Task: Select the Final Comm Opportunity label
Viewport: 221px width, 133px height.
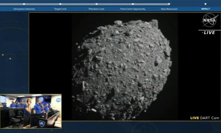Action: (133, 9)
